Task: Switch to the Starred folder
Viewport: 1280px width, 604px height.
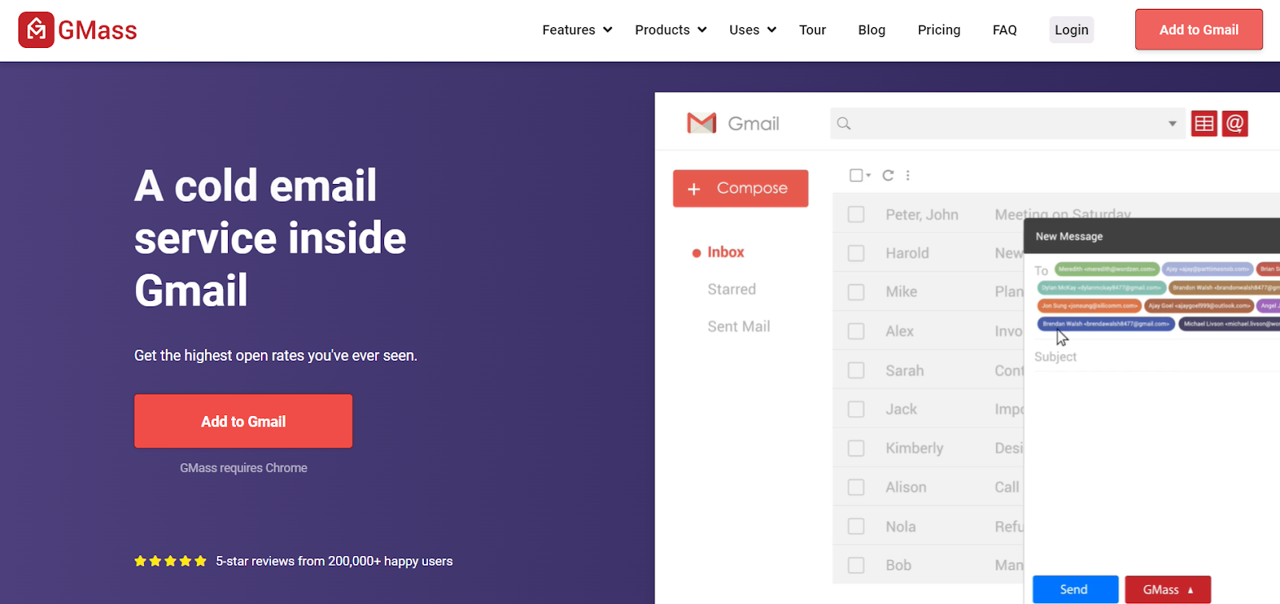Action: coord(731,289)
